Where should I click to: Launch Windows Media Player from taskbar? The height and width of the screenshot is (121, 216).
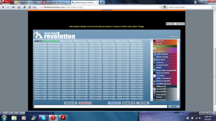tap(24, 118)
